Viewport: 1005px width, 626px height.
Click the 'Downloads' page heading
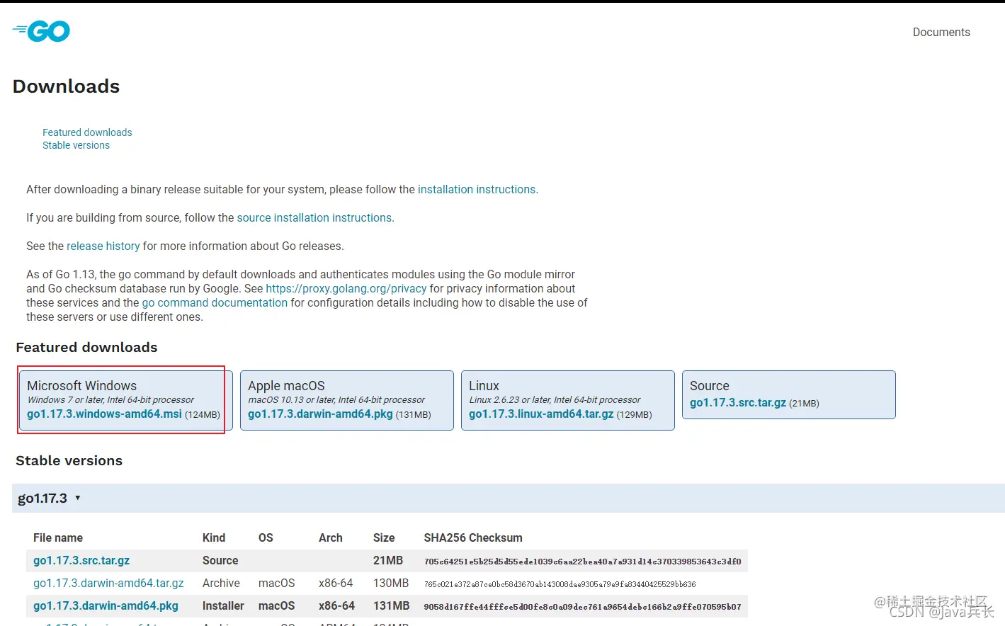[67, 86]
